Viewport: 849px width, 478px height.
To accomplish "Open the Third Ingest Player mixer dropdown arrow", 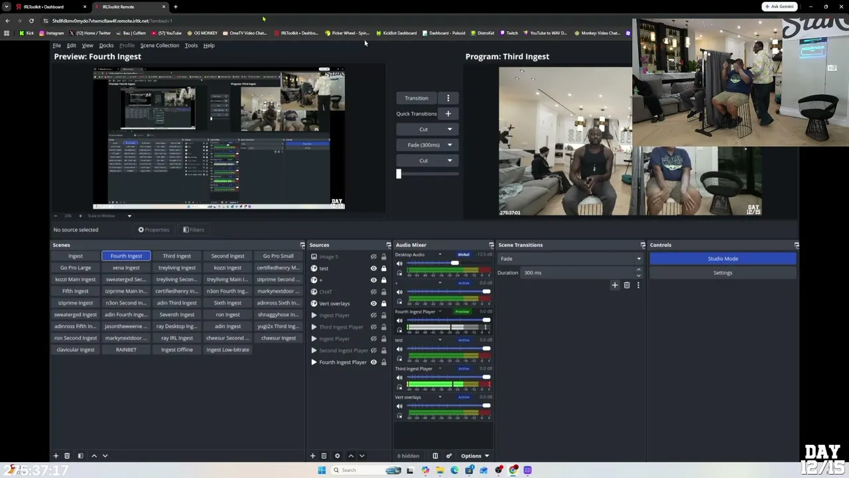I will click(x=440, y=368).
